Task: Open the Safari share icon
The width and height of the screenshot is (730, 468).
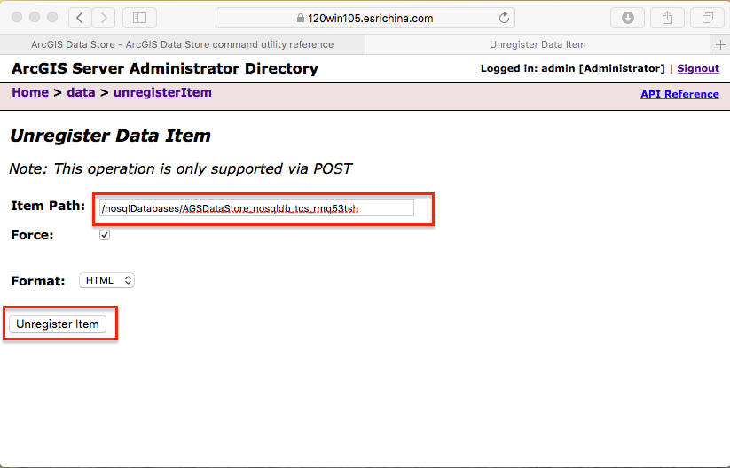Action: 668,18
